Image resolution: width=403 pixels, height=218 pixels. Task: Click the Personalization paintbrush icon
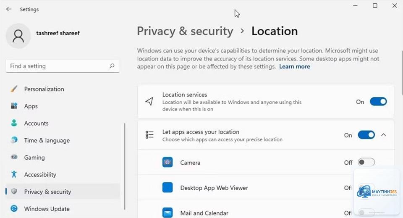14,89
